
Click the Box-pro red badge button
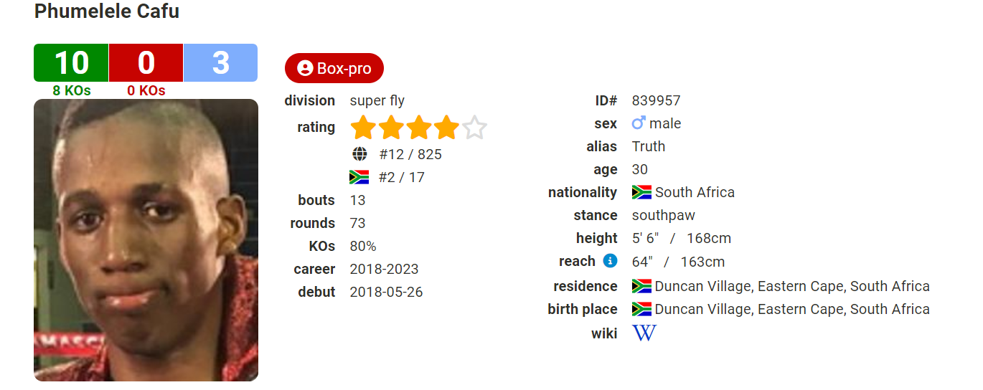334,68
